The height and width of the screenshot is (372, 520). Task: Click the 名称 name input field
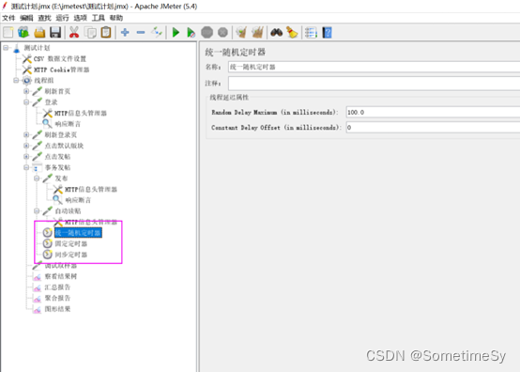[x=374, y=67]
